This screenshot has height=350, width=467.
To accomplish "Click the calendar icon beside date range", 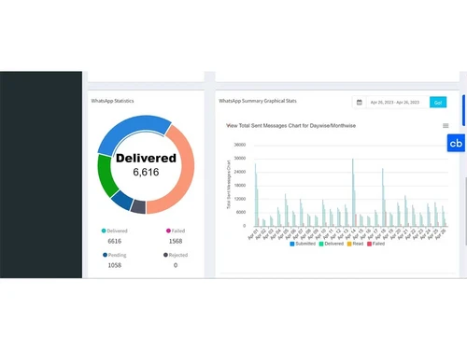I will (359, 103).
